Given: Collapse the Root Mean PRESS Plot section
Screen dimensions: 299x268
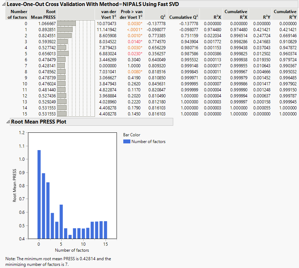Looking at the screenshot, I should click(x=8, y=122).
